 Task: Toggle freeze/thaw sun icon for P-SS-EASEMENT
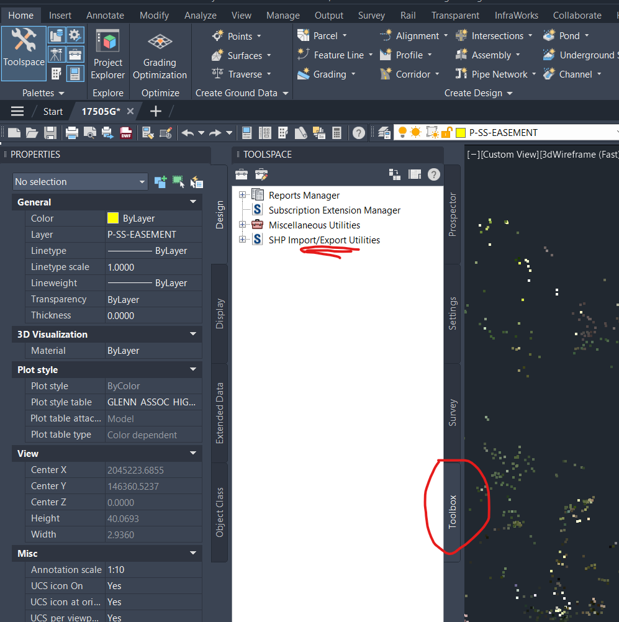click(416, 132)
